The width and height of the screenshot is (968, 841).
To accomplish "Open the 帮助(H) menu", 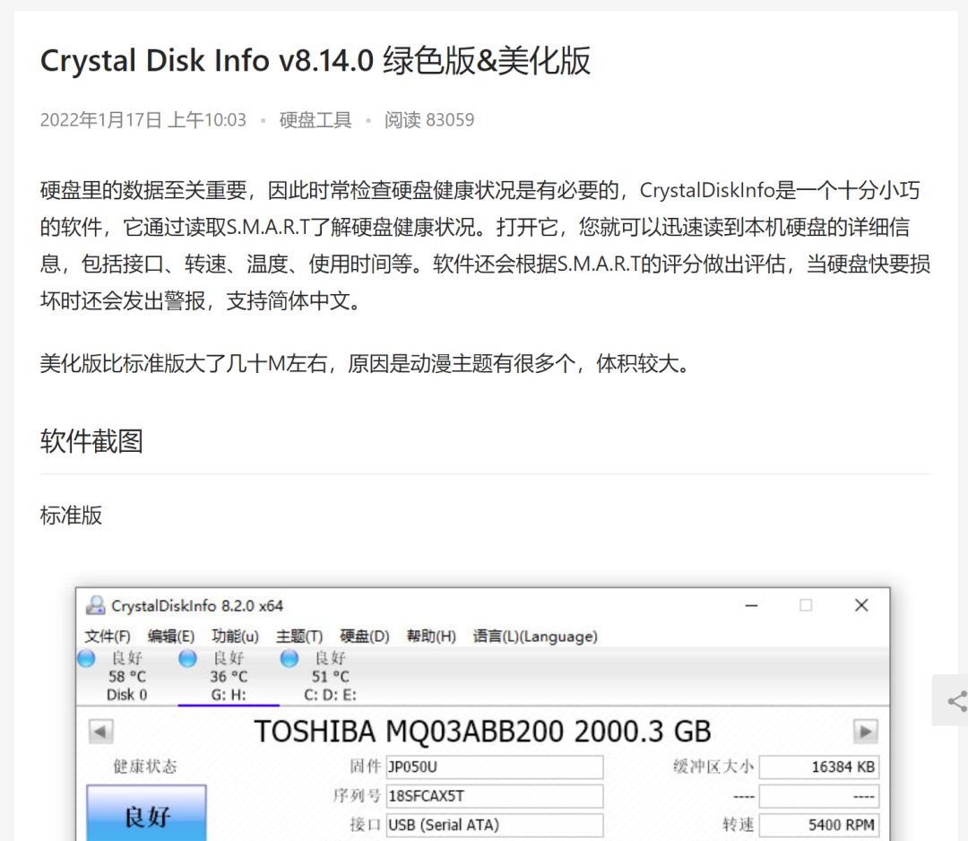I will (431, 636).
